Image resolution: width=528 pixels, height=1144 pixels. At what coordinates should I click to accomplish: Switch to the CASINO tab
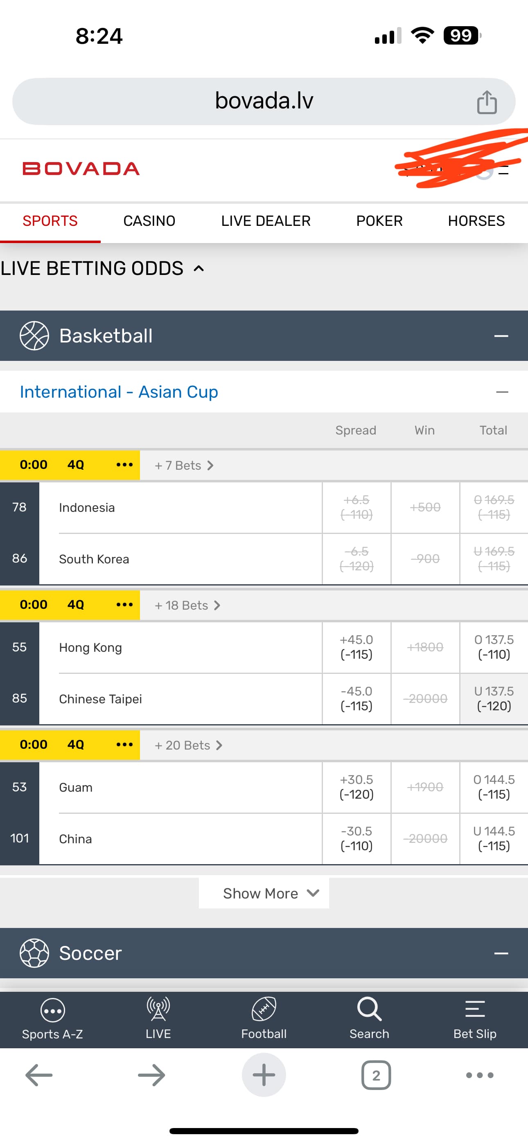(x=149, y=221)
